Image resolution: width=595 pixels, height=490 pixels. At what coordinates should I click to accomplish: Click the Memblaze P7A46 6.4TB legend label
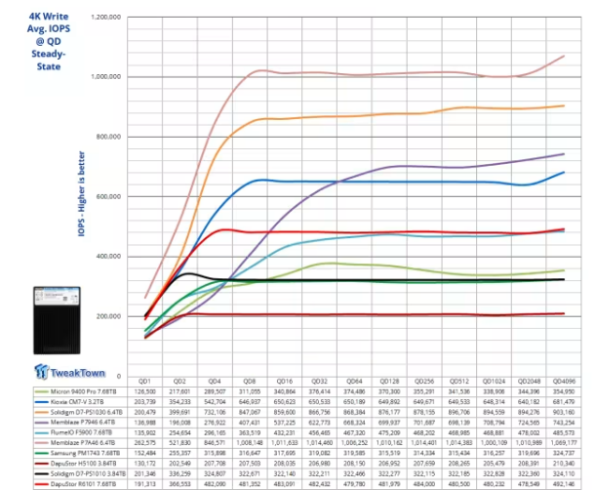coord(83,443)
